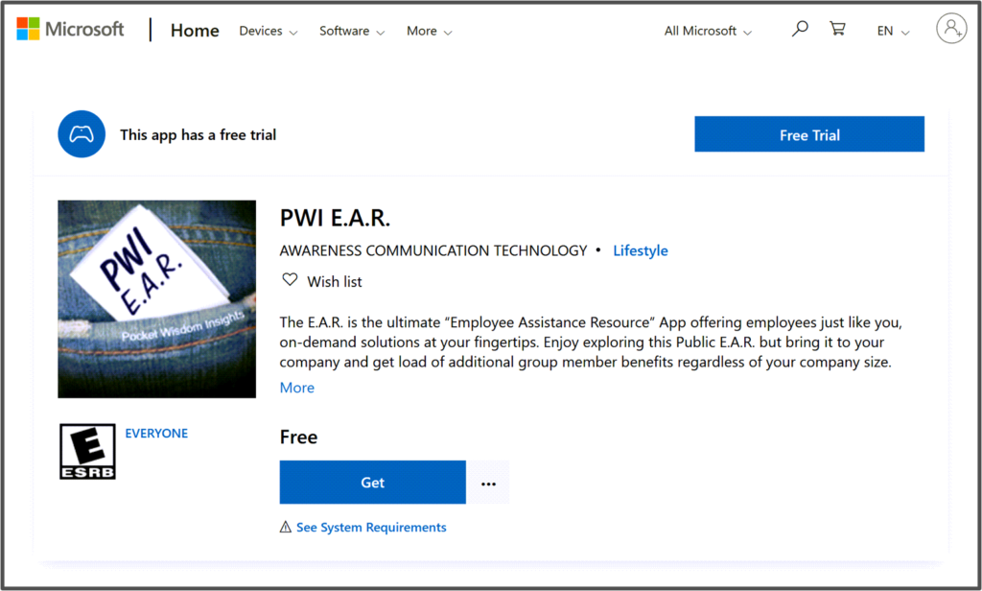The height and width of the screenshot is (591, 982).
Task: Click the blue game controller icon
Action: coord(82,134)
